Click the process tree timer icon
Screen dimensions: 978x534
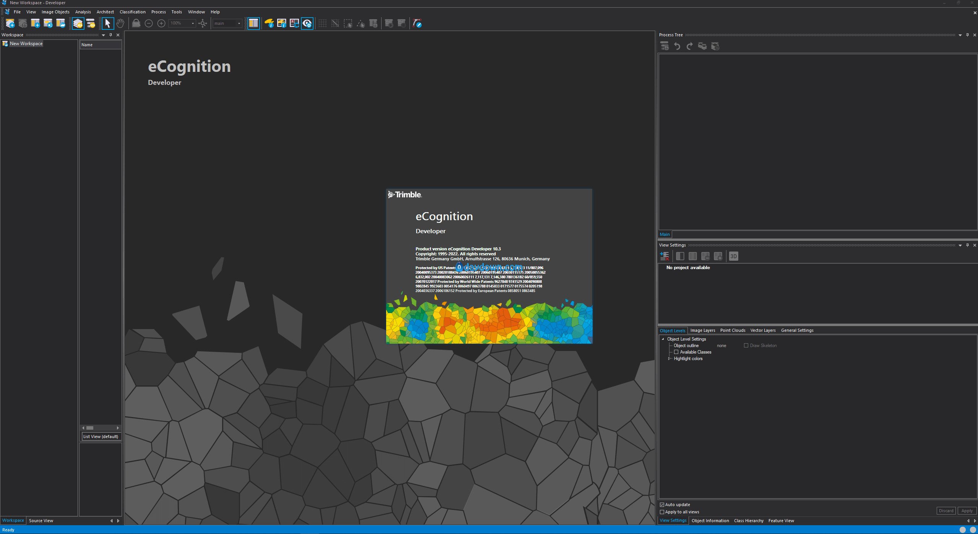(91, 23)
